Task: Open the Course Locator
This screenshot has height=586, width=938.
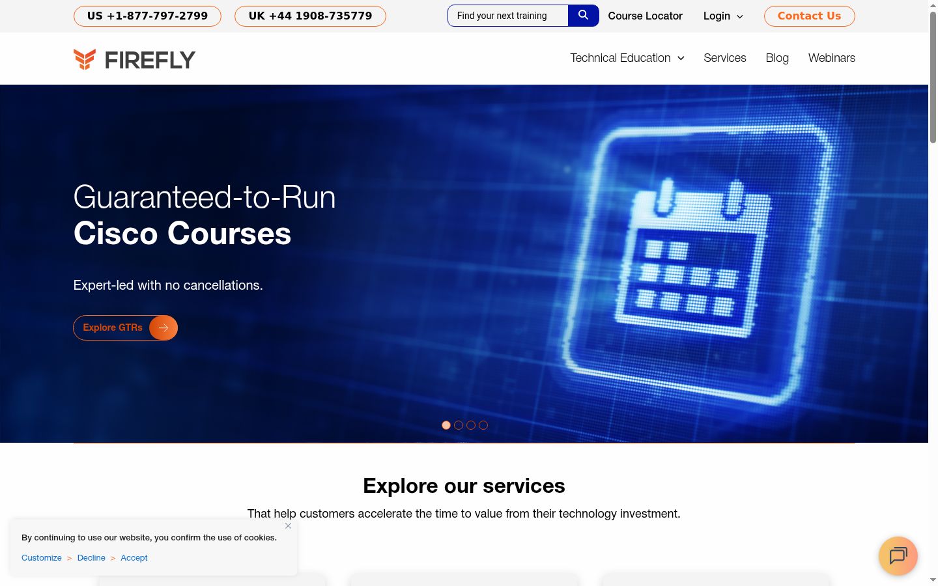Action: point(645,16)
